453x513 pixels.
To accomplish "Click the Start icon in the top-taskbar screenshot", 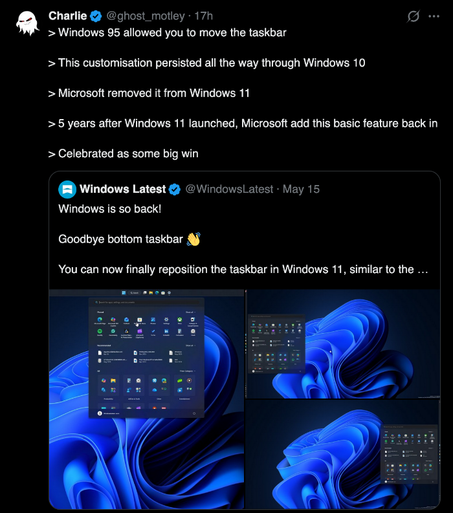I will point(124,293).
